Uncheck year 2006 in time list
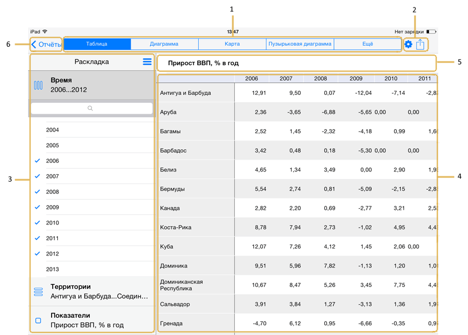This screenshot has height=335, width=468. coord(38,161)
